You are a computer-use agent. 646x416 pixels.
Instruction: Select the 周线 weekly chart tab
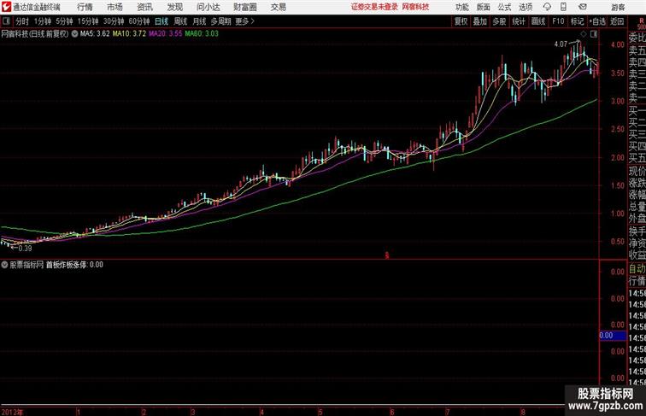coord(180,21)
